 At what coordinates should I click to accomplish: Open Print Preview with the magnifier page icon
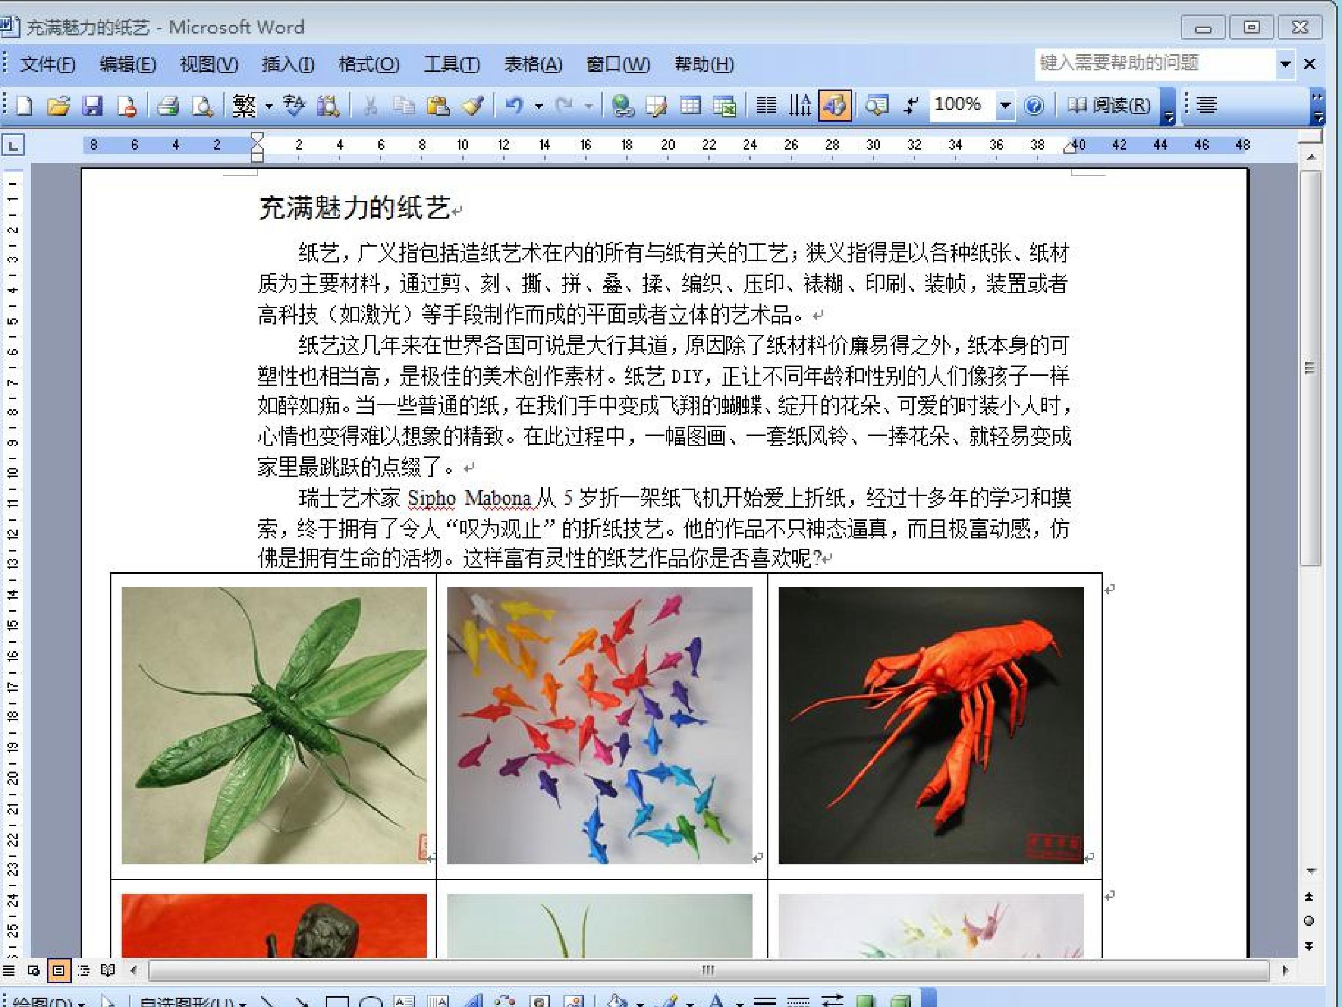coord(202,106)
